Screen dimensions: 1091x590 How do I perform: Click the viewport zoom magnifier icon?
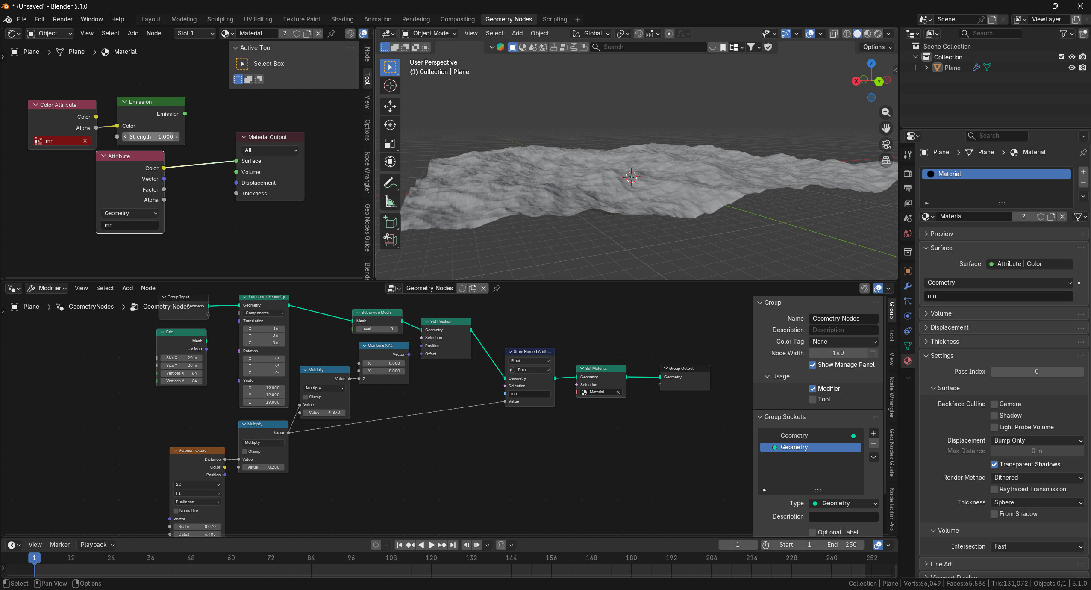886,112
